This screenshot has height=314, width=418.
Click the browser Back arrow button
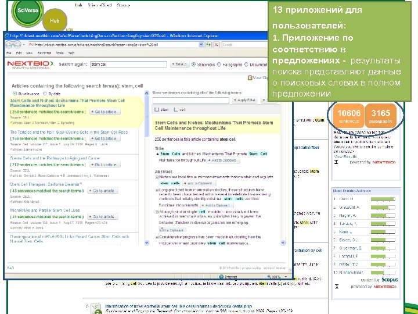(x=10, y=45)
